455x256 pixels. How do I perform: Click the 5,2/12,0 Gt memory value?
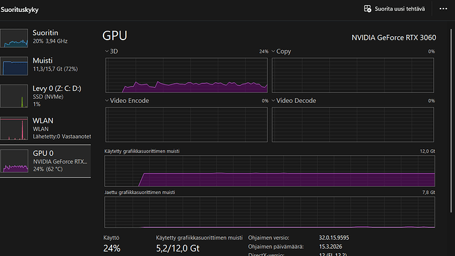tap(177, 249)
